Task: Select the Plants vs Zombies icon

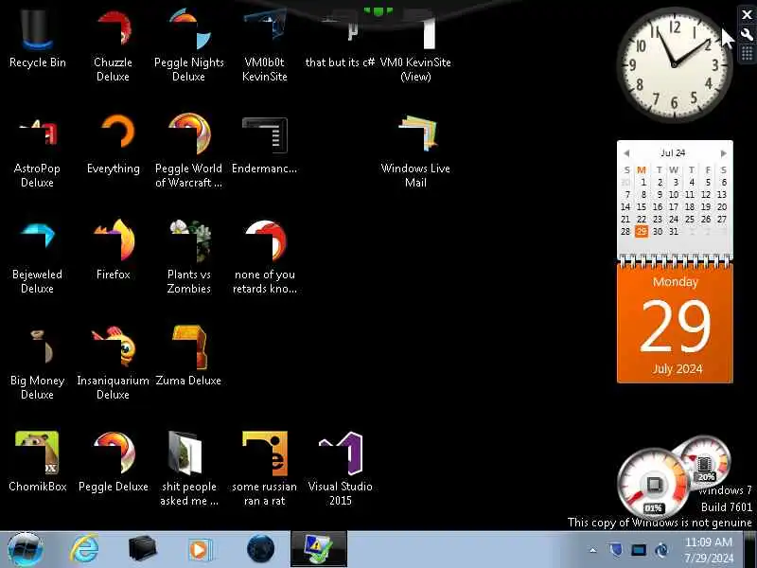Action: click(x=188, y=257)
